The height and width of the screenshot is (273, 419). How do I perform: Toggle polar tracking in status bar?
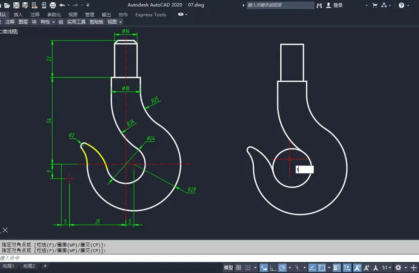click(282, 267)
